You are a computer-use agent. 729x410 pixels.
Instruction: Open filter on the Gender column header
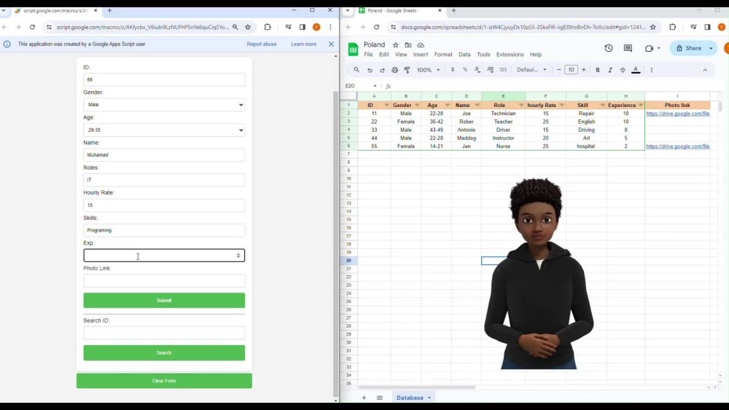(417, 106)
